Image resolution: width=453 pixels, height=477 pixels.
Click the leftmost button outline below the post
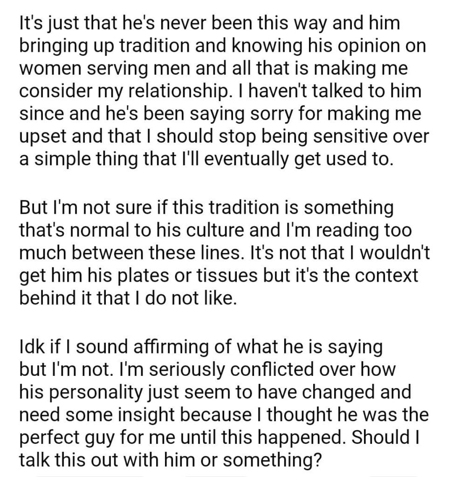89,475
